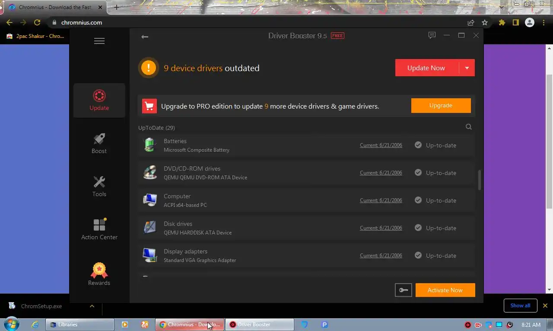Switch to Libraries taskbar window
Viewport: 553px width, 331px height.
click(x=80, y=325)
